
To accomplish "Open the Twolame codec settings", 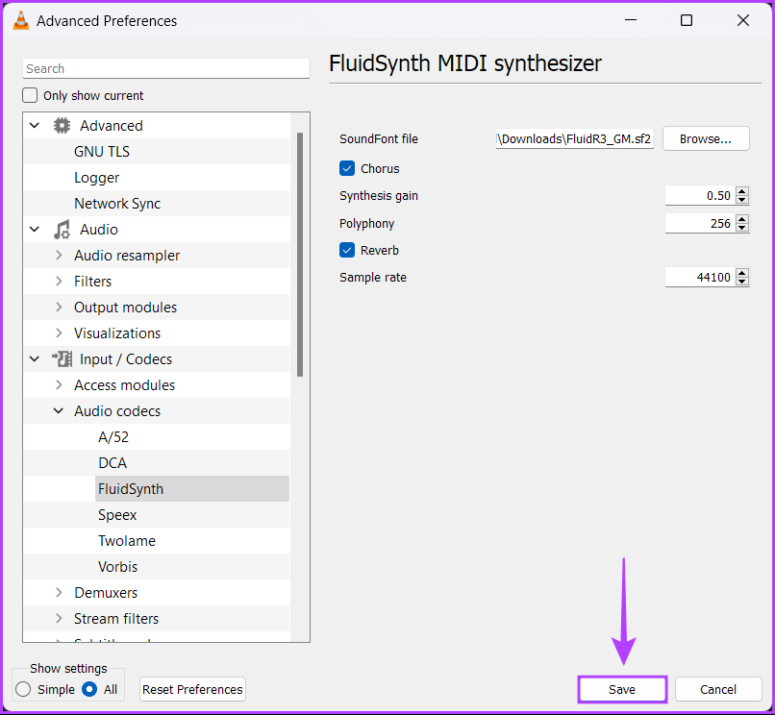I will click(127, 540).
